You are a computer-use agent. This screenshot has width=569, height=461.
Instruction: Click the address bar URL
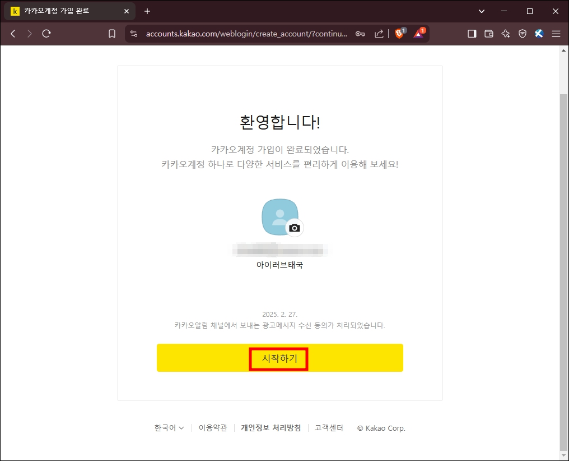point(247,34)
